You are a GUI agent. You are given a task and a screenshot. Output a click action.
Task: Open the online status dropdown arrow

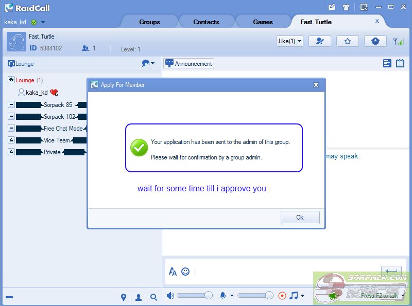tap(43, 22)
